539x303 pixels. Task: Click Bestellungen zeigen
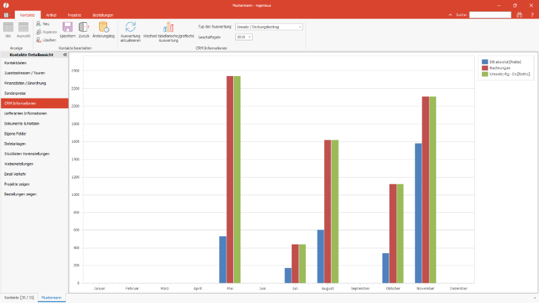pos(34,195)
